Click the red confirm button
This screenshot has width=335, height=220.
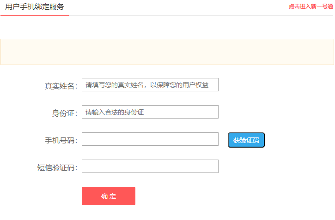[x=109, y=196]
